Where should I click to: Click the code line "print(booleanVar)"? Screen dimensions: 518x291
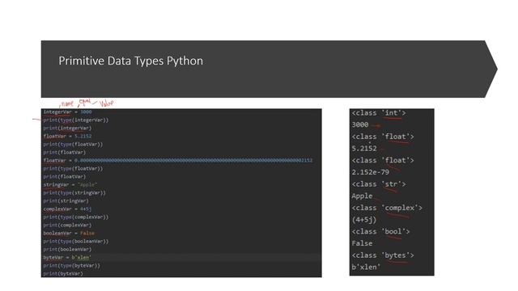(67, 249)
